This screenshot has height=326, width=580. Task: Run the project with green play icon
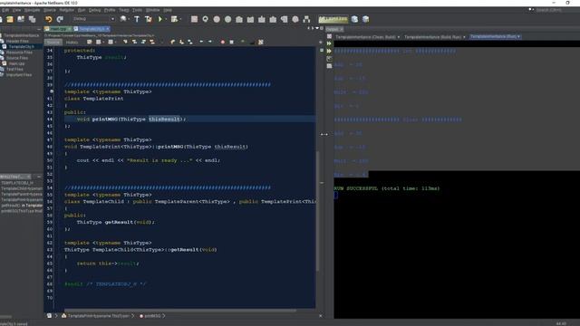[x=160, y=19]
